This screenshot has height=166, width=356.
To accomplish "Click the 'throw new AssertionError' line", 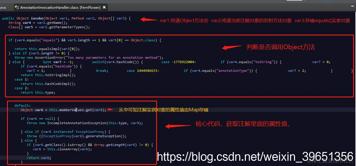I will [x=89, y=58].
